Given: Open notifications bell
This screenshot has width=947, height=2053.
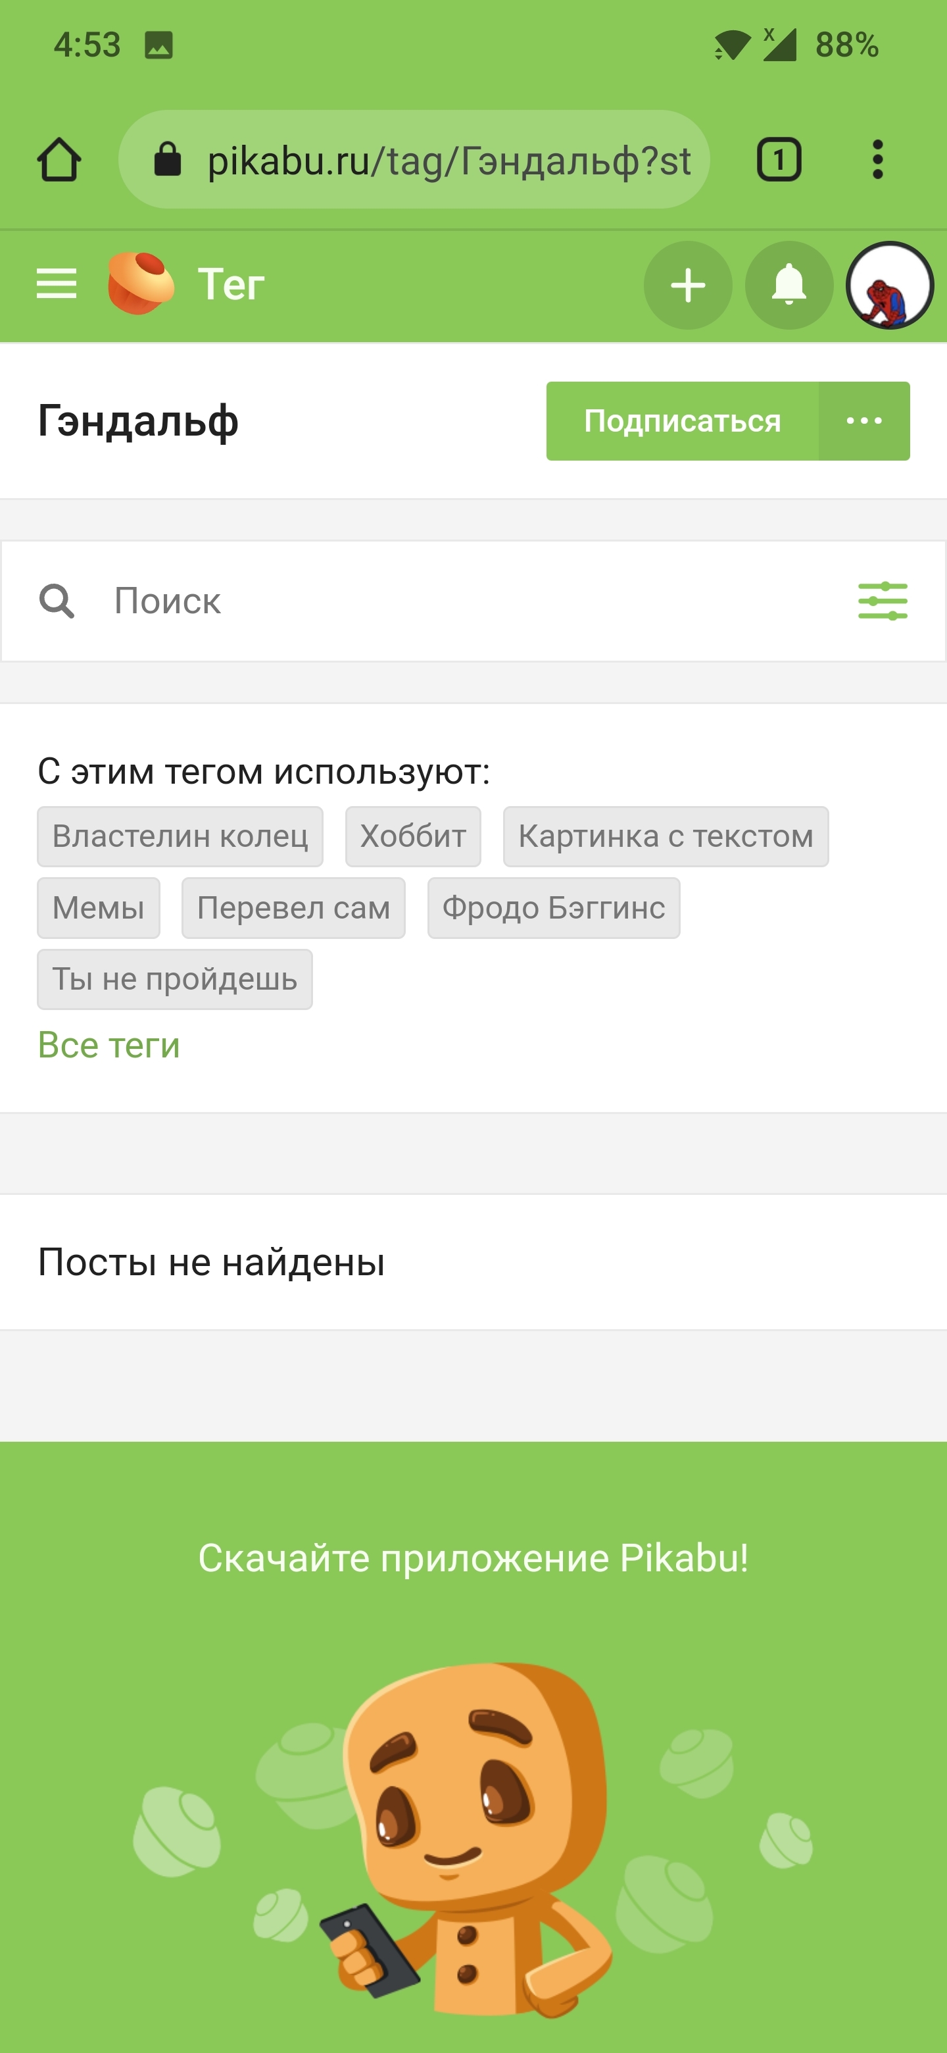Looking at the screenshot, I should click(789, 286).
